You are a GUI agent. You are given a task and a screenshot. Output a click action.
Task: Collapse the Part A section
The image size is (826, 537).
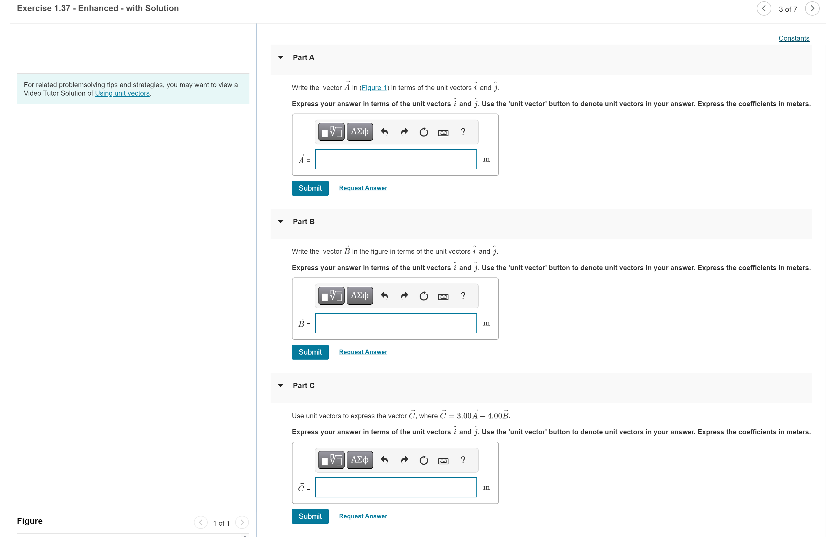pos(281,57)
